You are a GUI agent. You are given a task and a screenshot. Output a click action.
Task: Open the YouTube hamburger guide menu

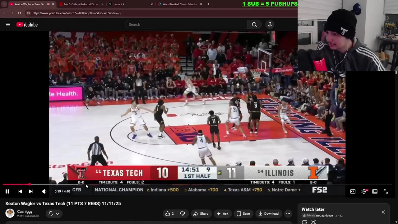click(x=8, y=25)
